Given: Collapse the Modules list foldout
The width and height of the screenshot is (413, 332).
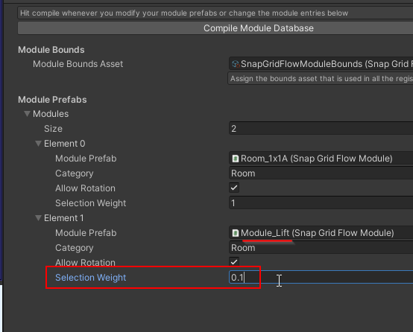Looking at the screenshot, I should click(27, 114).
